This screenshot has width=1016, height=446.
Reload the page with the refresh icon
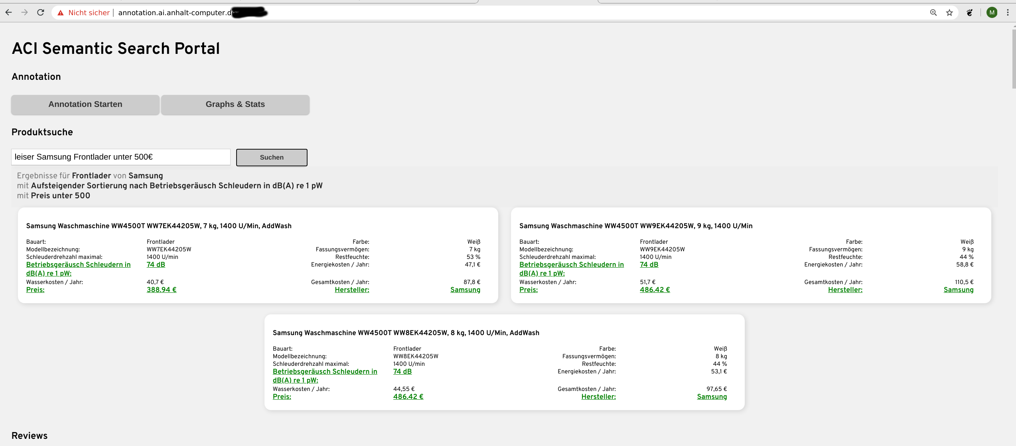click(x=41, y=12)
